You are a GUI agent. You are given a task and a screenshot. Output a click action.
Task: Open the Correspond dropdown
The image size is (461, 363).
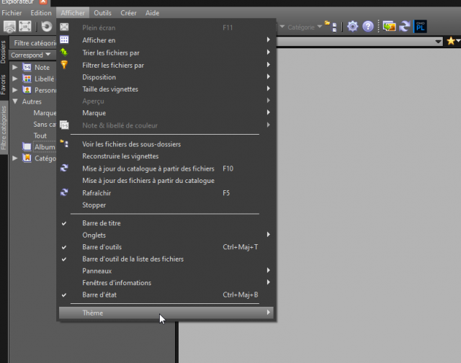(31, 55)
